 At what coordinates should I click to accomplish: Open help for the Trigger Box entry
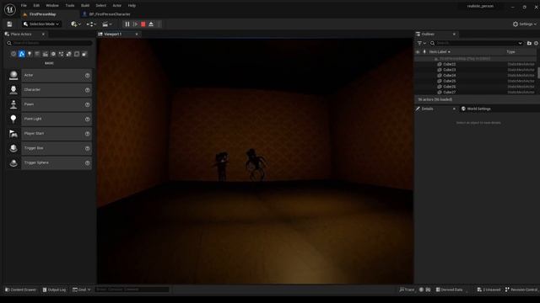88,148
